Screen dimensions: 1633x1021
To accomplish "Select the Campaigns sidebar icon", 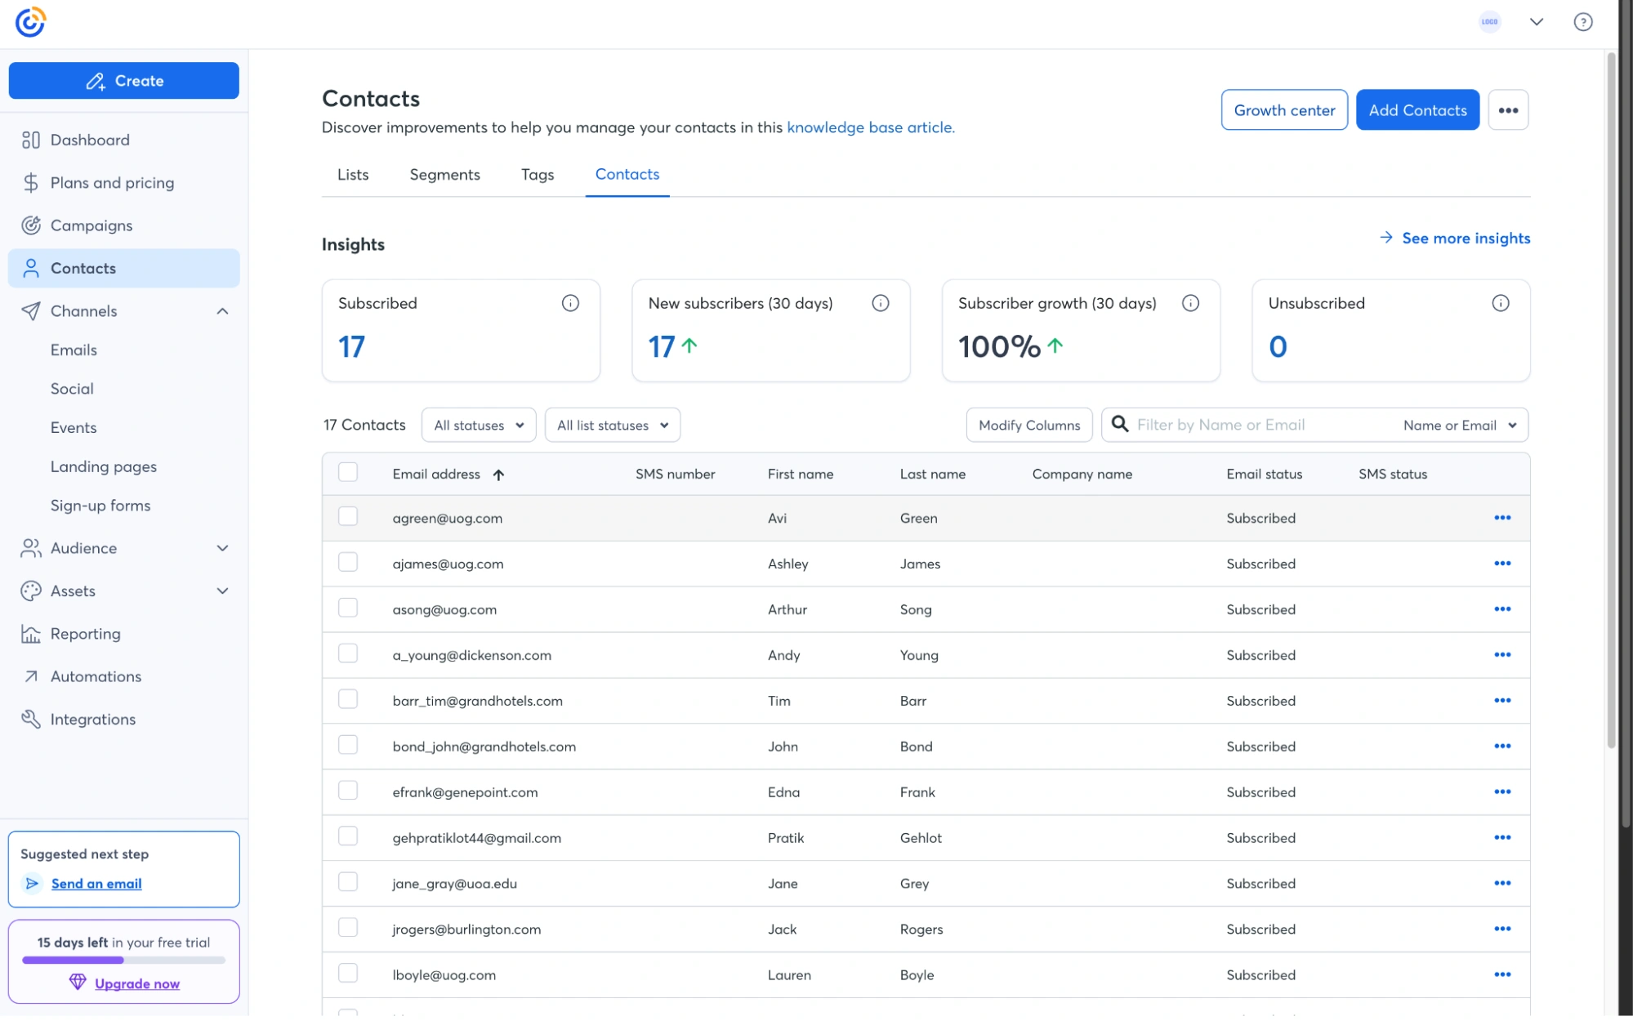I will (30, 225).
